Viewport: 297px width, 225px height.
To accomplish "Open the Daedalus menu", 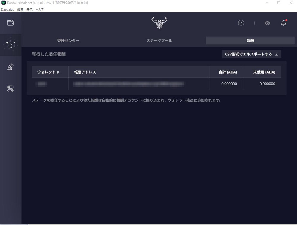I will tap(7, 9).
